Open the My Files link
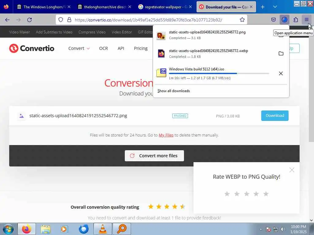The height and width of the screenshot is (235, 314). (x=166, y=135)
